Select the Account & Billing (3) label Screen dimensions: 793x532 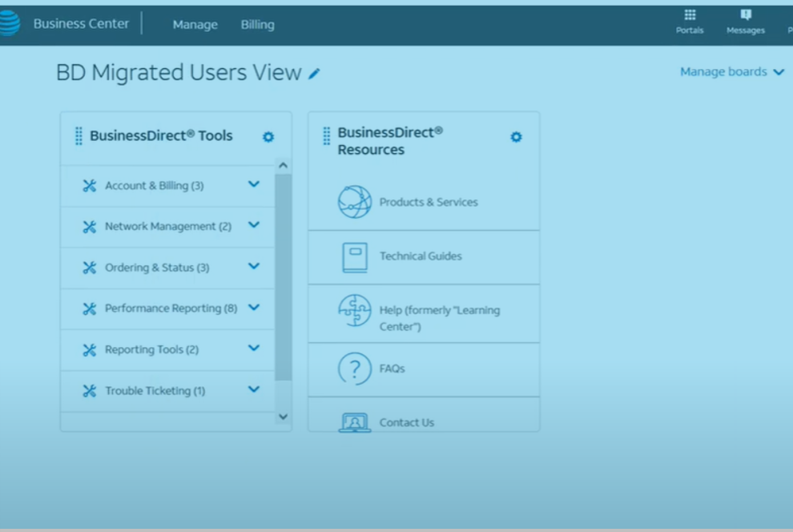point(155,186)
